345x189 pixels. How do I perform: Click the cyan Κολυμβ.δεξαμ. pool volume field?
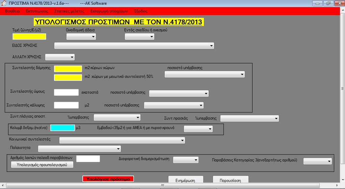coord(62,128)
